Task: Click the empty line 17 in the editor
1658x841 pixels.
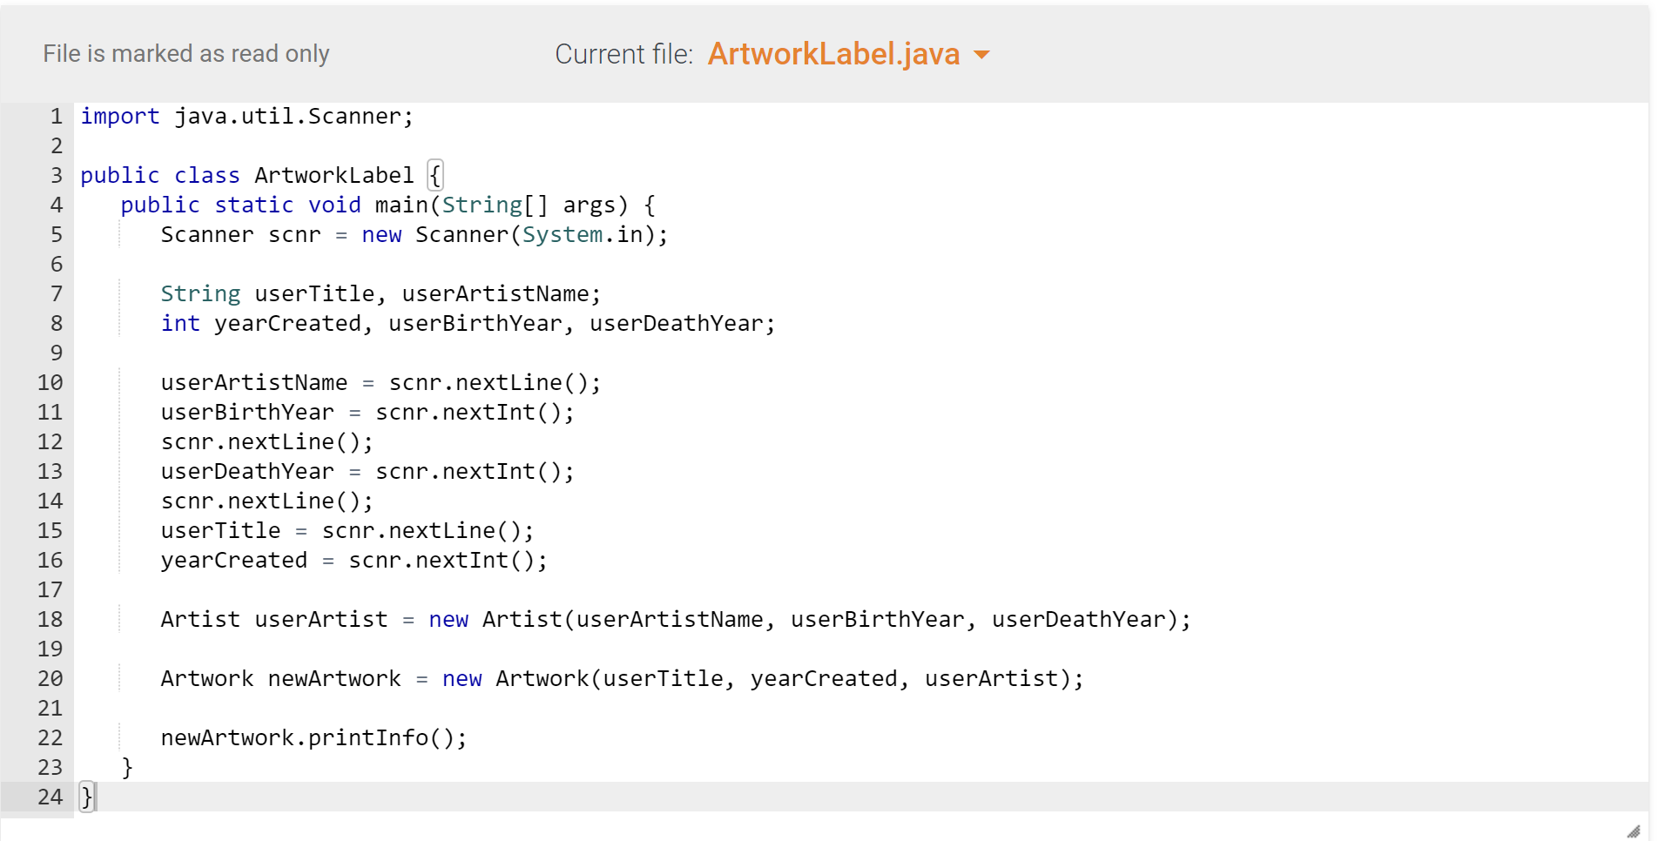Action: coord(348,589)
